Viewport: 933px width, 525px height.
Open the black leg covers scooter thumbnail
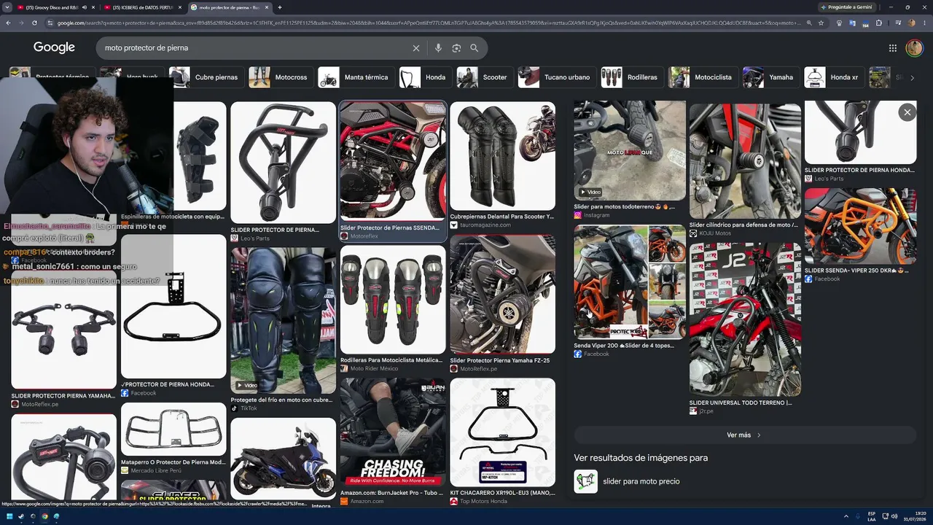tap(502, 155)
